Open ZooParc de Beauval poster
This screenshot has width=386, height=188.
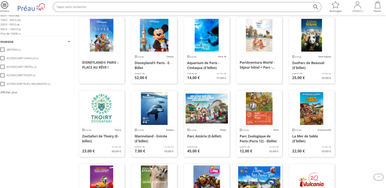[311, 35]
